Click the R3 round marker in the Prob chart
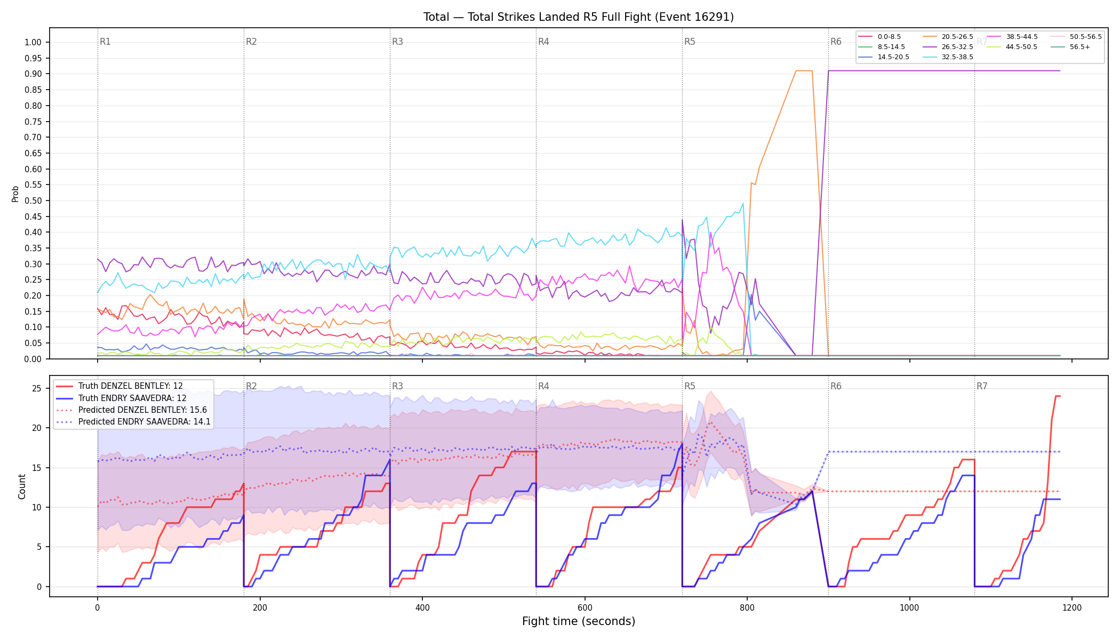Screen dimensions: 1120x640 pyautogui.click(x=397, y=42)
